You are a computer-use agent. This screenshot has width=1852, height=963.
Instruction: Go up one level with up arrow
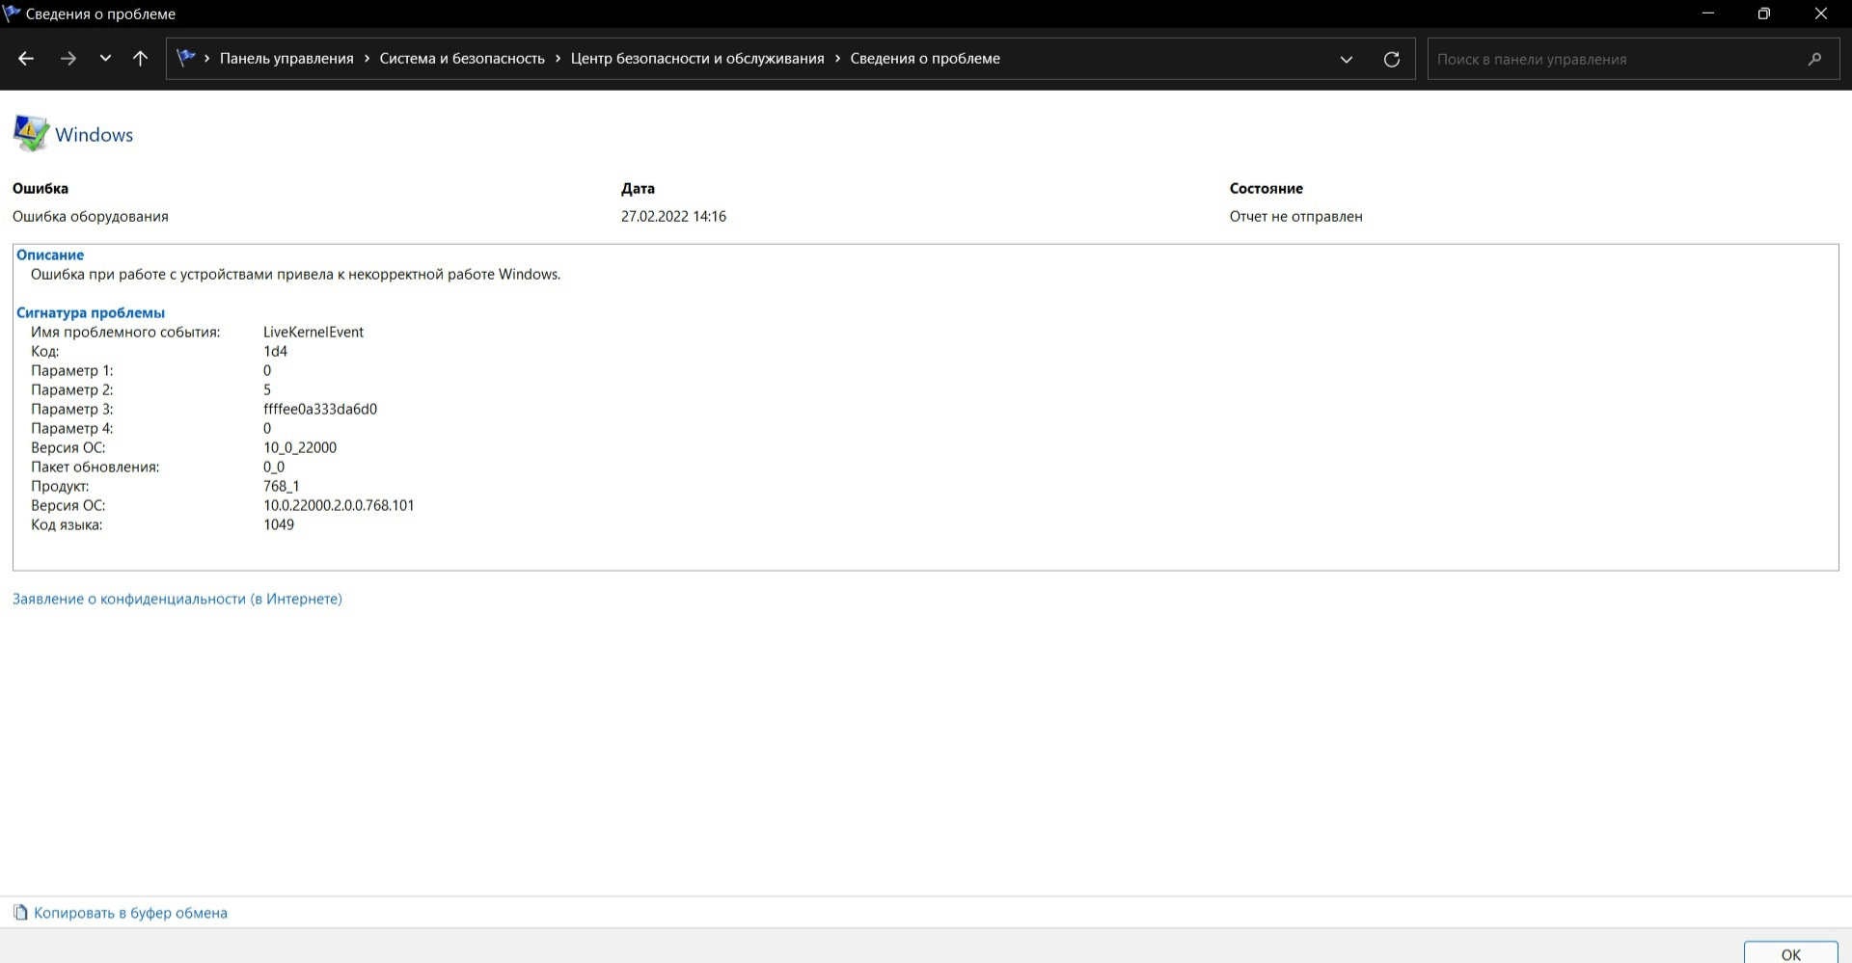[140, 59]
